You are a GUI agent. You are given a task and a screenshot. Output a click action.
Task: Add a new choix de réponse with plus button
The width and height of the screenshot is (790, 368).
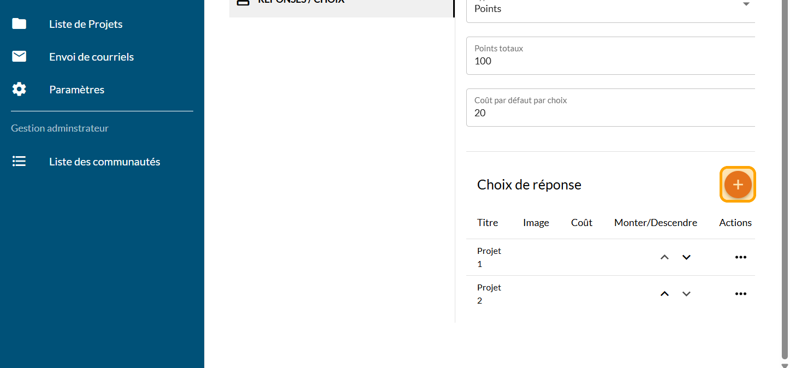738,185
